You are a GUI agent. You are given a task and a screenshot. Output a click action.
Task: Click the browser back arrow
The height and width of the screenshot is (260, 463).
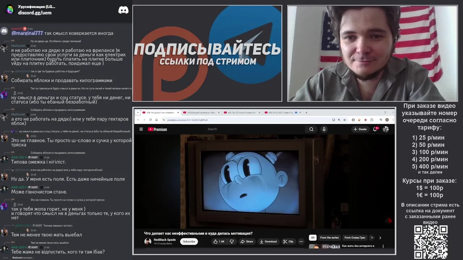[138, 120]
